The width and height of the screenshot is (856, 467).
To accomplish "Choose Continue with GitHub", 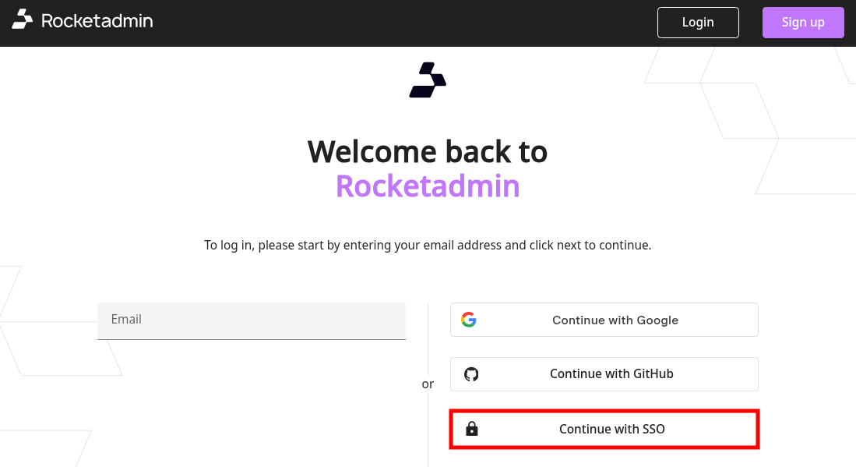I will (x=611, y=374).
